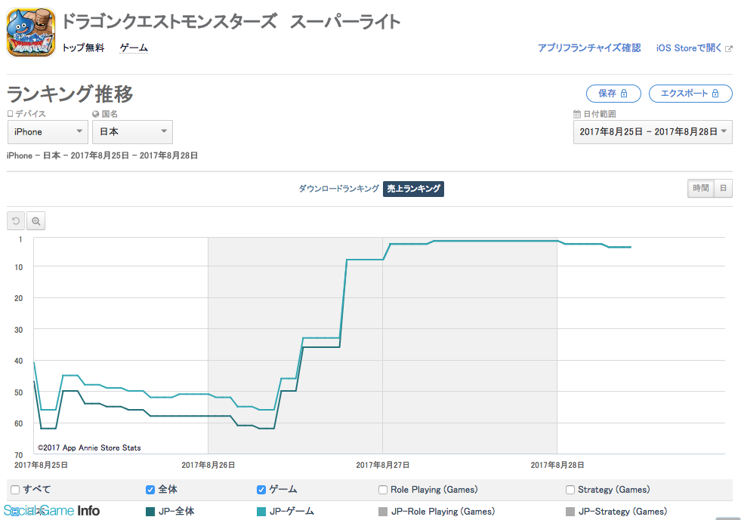Screen dimensions: 741x520
Task: Click the 2017年8月26日 axis date label
Action: (x=208, y=465)
